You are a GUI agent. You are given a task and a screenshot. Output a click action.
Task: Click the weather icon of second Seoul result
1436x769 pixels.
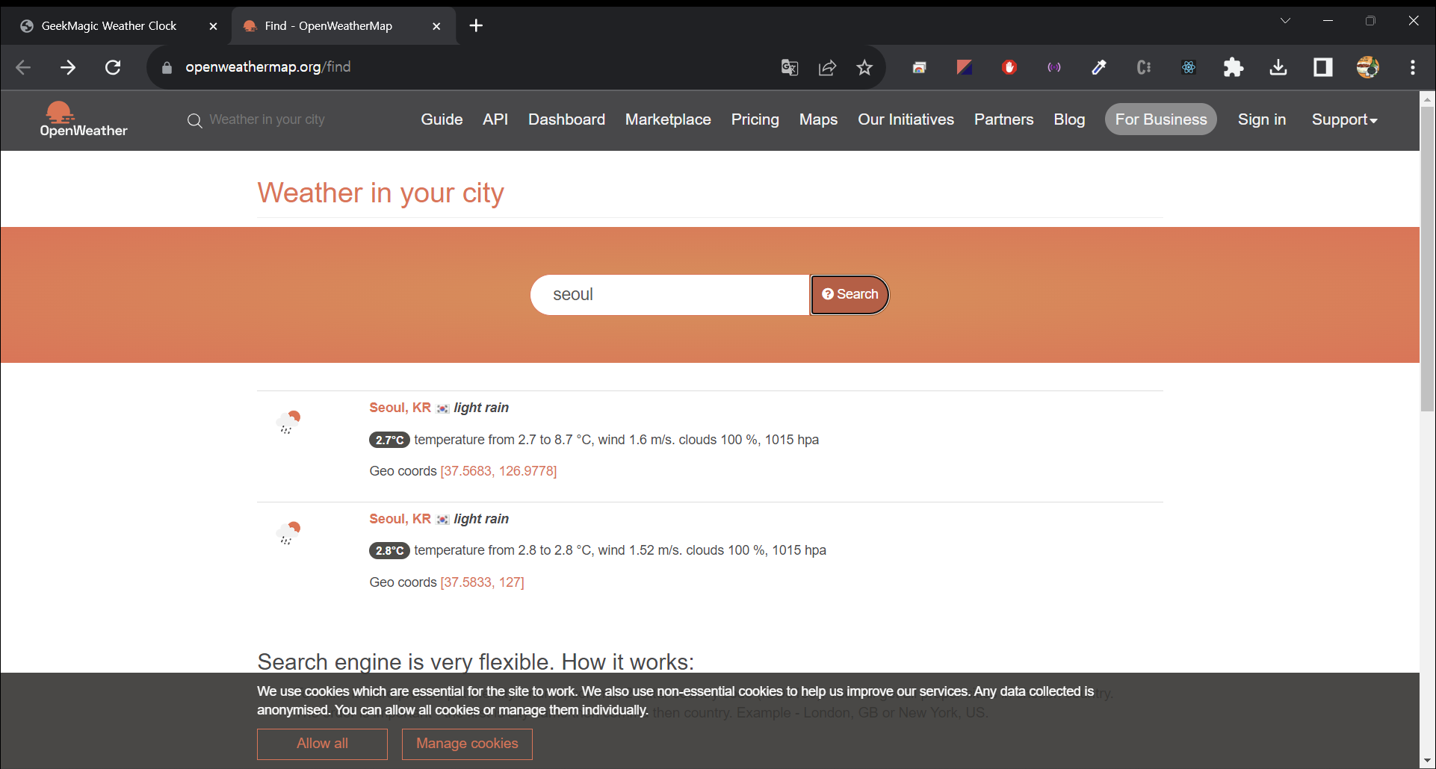pos(288,533)
